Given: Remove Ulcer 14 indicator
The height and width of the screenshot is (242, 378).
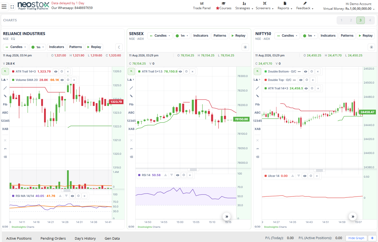Looking at the screenshot, I should pyautogui.click(x=317, y=176).
